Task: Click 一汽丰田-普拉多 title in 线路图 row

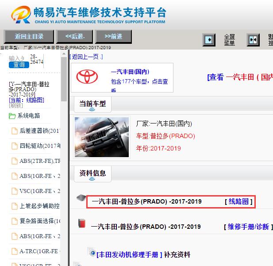Action: (146, 201)
